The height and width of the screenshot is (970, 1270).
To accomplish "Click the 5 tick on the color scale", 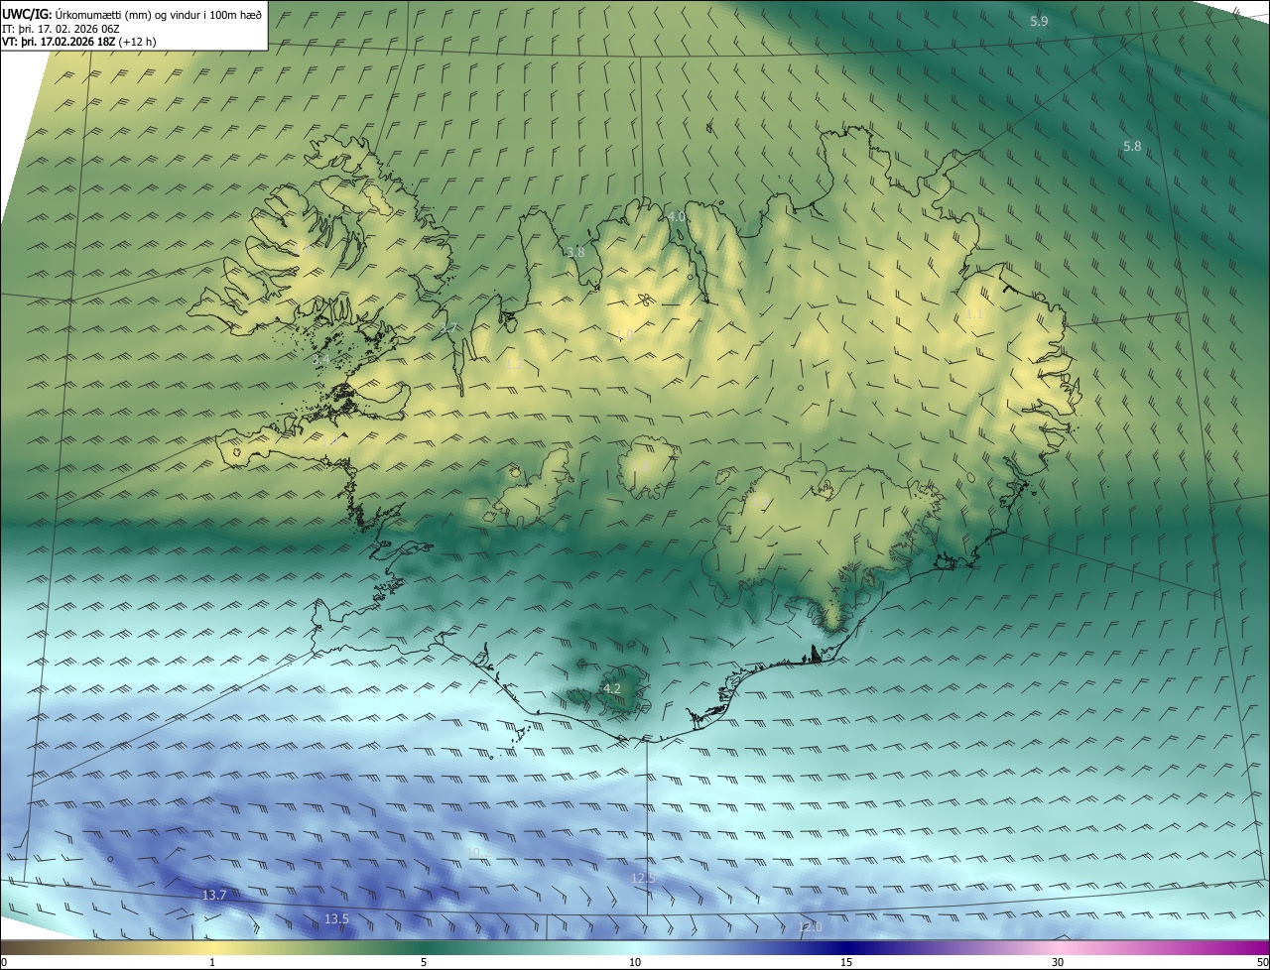I will click(x=424, y=962).
